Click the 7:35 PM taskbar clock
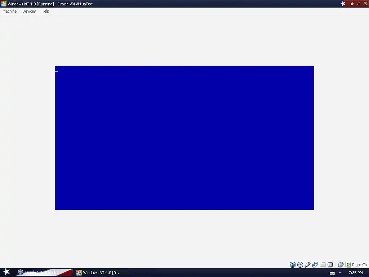This screenshot has width=369, height=277. (x=356, y=273)
